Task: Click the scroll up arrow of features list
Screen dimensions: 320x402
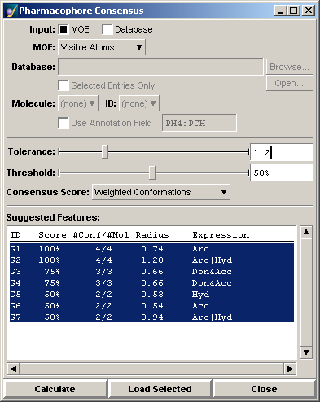Action: click(306, 232)
